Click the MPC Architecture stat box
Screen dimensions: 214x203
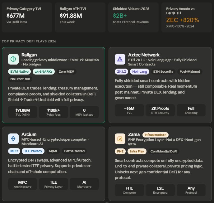pyautogui.click(x=22, y=184)
